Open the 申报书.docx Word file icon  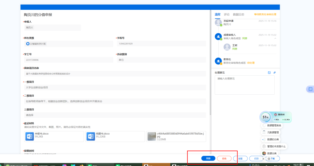pos(29,136)
